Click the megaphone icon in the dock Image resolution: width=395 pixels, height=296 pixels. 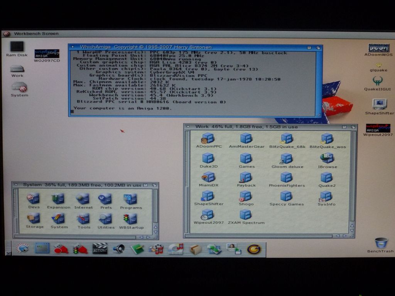coord(119,249)
